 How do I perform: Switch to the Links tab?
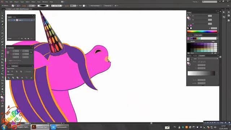click(x=14, y=17)
